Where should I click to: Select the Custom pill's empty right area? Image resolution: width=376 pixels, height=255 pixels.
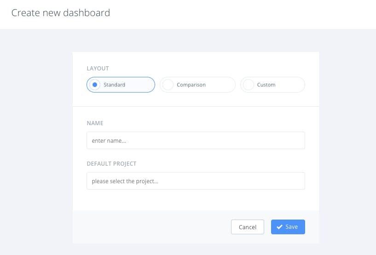point(289,85)
